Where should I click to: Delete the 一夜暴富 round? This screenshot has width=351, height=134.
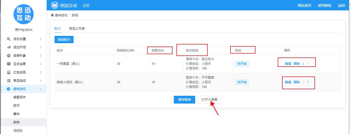click(297, 64)
